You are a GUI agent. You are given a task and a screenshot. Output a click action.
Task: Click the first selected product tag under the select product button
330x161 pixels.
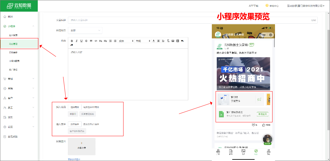[73, 114]
